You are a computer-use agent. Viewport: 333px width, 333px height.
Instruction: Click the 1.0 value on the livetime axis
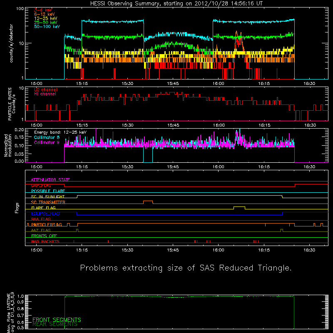tap(20, 296)
